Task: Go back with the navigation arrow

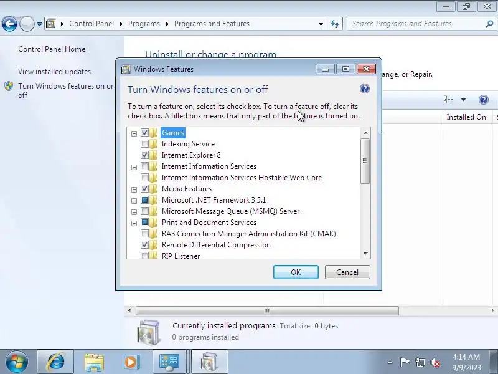Action: [9, 24]
